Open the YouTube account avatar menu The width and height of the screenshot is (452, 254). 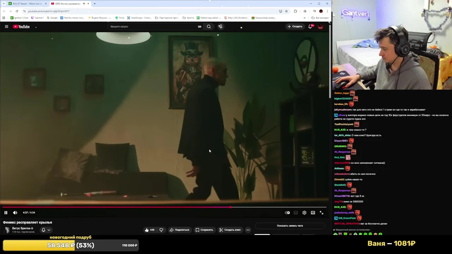321,26
